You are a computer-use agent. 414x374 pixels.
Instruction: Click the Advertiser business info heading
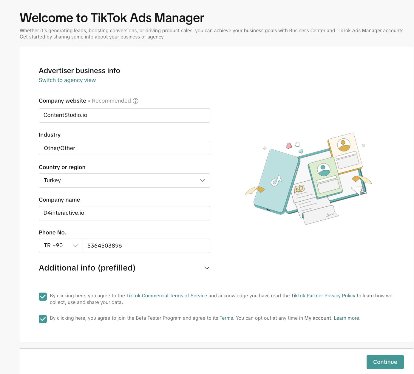click(x=79, y=71)
